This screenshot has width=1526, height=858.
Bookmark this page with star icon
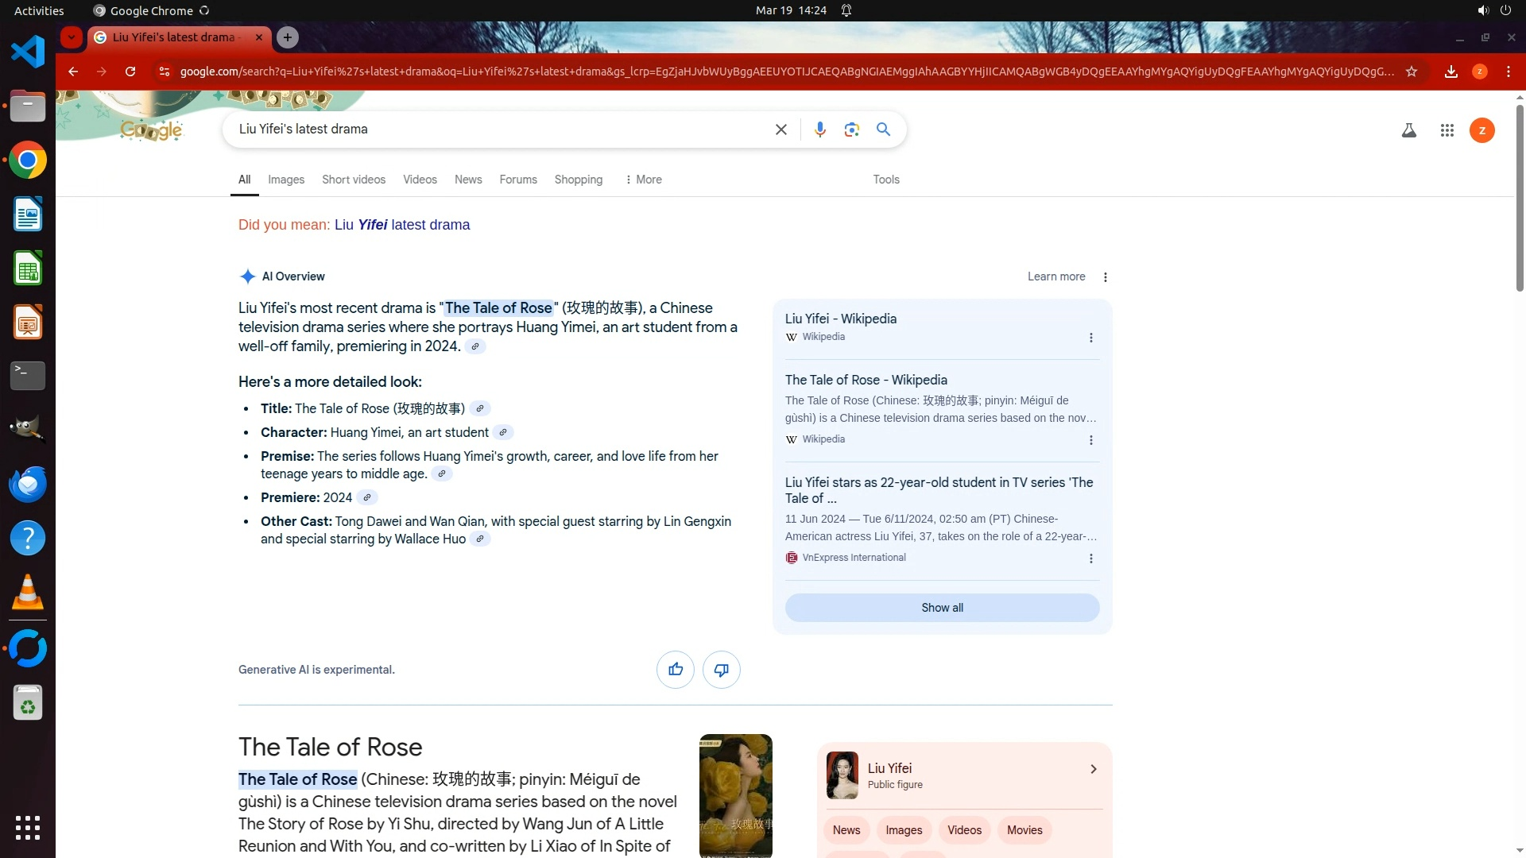1412,71
